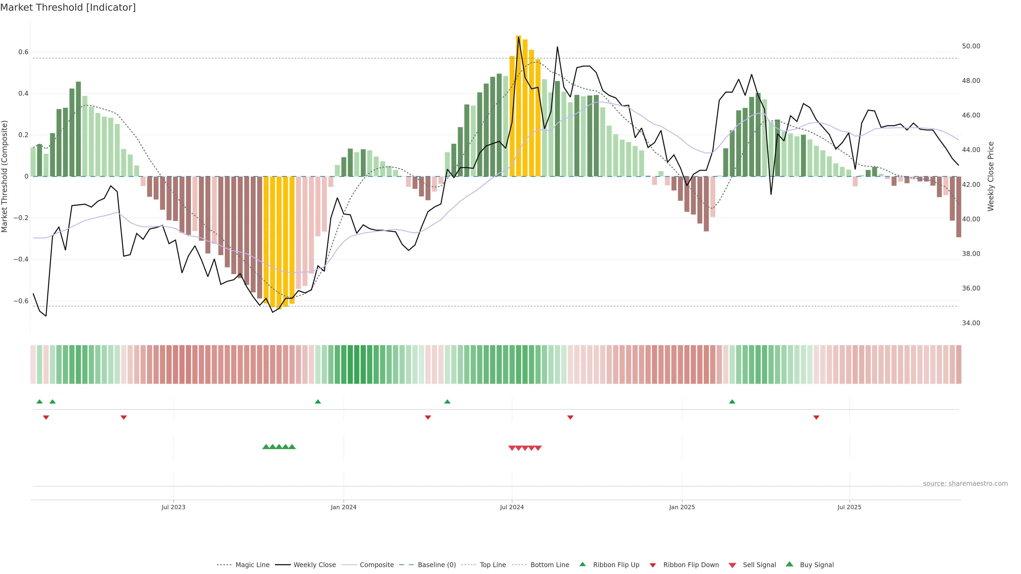Screen dimensions: 1021x574
Task: Click the tallest yellow bar in Jul 2024
Action: [518, 105]
